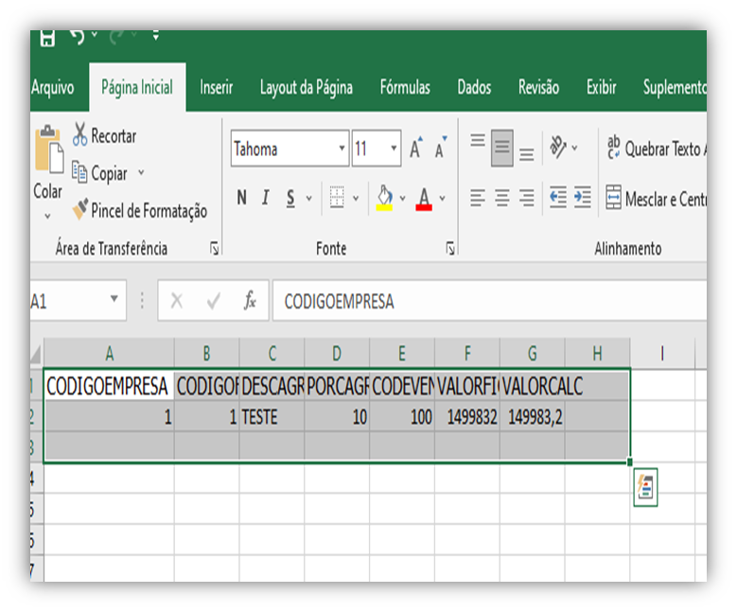Screen dimensions: 737x612
Task: Open the Layout da Página tab
Action: click(x=306, y=87)
